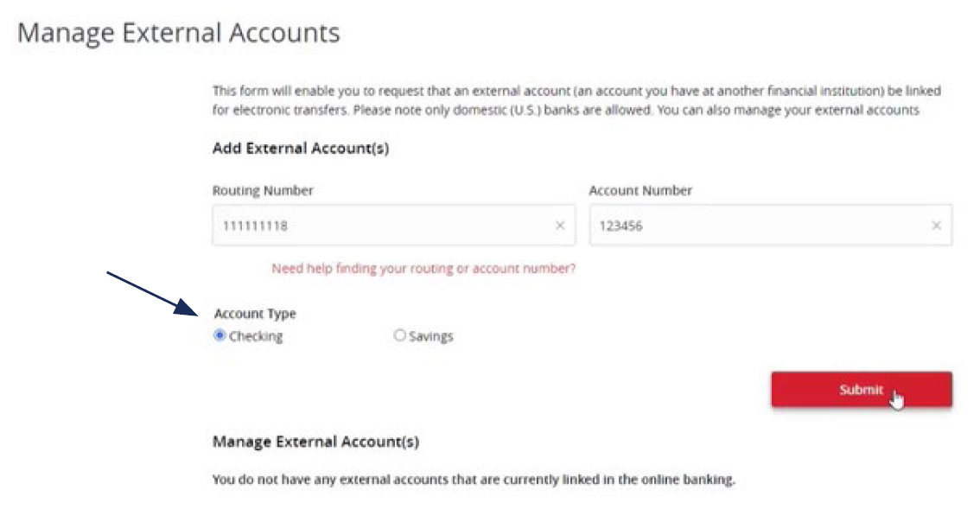This screenshot has height=516, width=980.
Task: Click the 'Account Number' field label
Action: coord(640,191)
